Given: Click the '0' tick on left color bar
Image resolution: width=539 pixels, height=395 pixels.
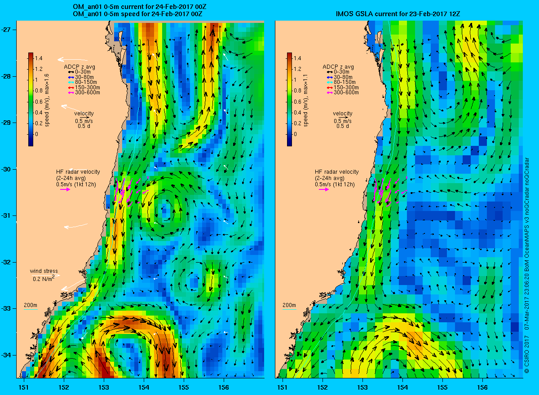Looking at the screenshot, I should pyautogui.click(x=37, y=134).
